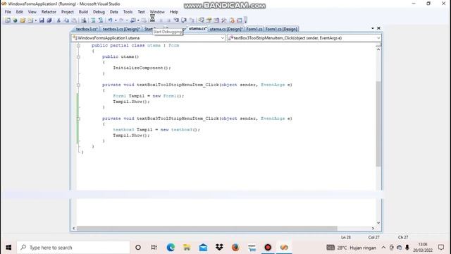The width and height of the screenshot is (451, 254).
Task: Open the Debug menu
Action: click(99, 12)
